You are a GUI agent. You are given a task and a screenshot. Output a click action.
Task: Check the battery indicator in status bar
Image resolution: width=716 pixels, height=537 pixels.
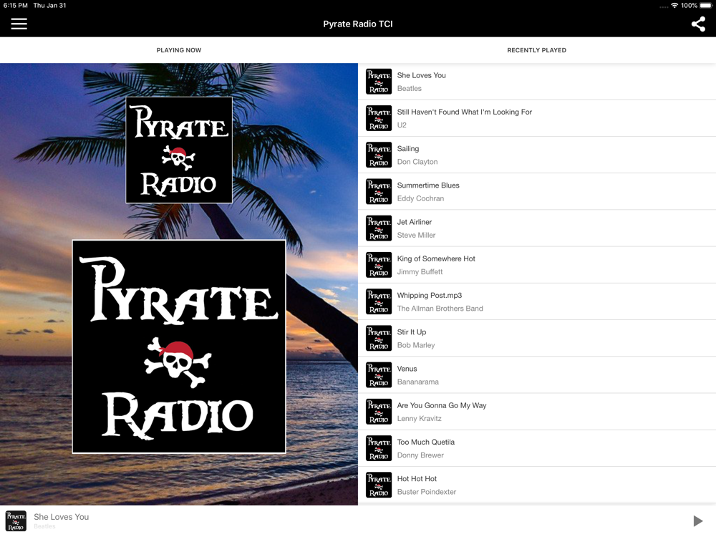[706, 6]
